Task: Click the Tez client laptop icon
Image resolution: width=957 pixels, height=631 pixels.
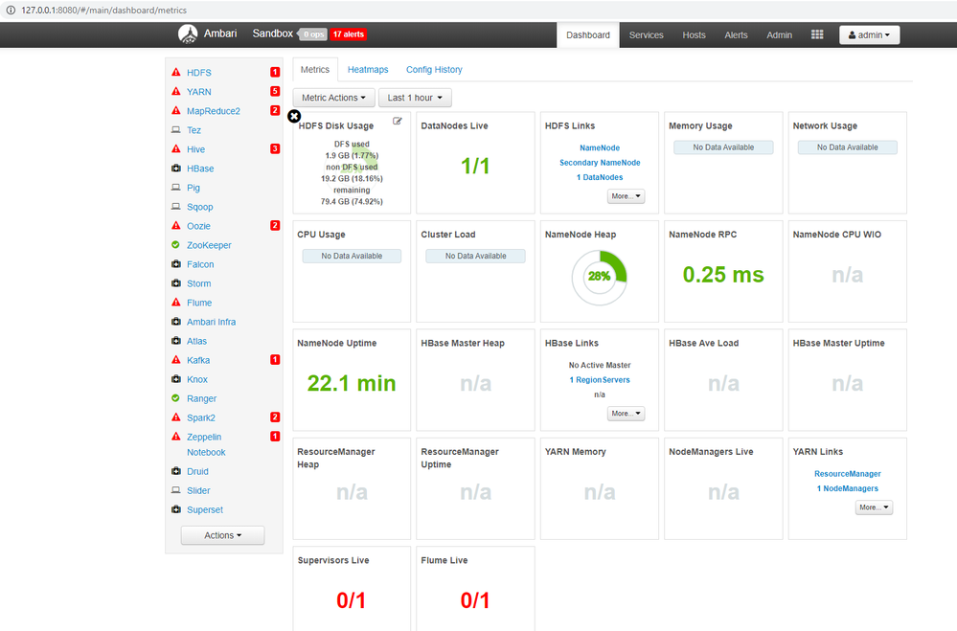Action: [175, 130]
